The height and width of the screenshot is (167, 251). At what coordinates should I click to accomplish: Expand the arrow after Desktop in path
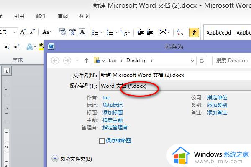click(x=151, y=61)
